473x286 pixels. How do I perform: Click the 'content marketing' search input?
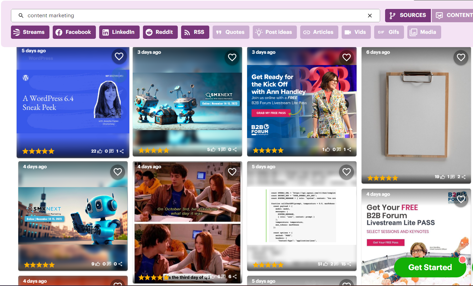coord(195,16)
